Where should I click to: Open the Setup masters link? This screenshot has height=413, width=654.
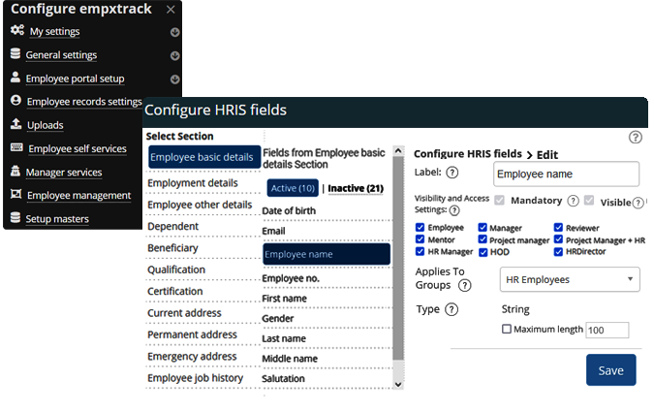pyautogui.click(x=57, y=219)
